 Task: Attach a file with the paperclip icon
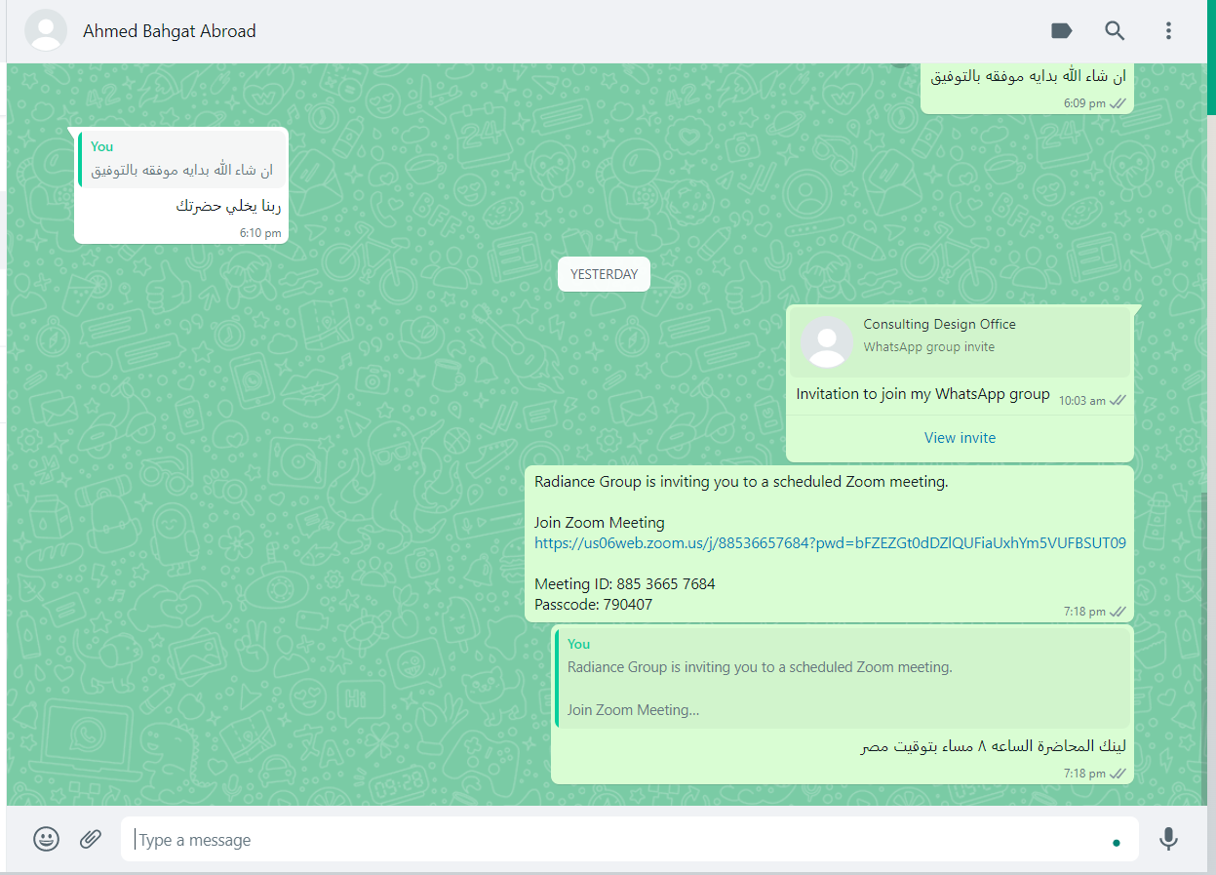point(91,839)
